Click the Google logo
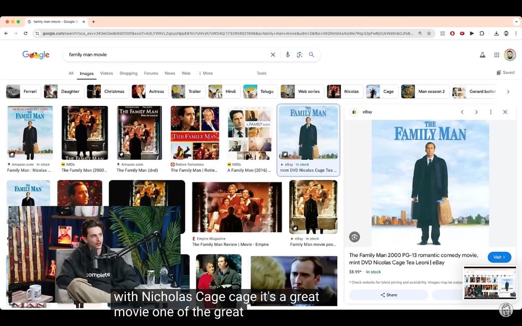522x326 pixels. pyautogui.click(x=36, y=55)
